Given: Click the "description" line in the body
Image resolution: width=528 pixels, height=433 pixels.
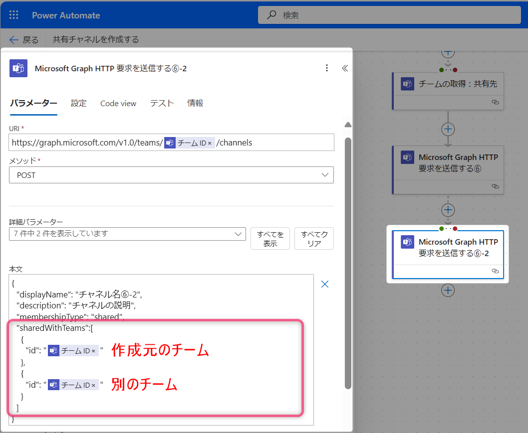Looking at the screenshot, I should tap(76, 305).
